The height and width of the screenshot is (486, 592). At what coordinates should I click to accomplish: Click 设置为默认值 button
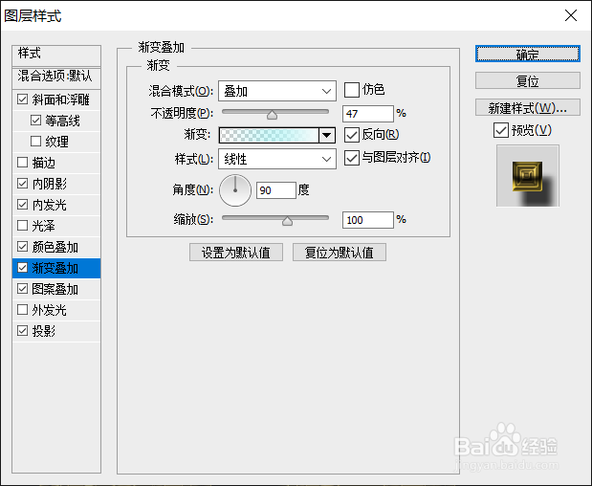[x=236, y=253]
